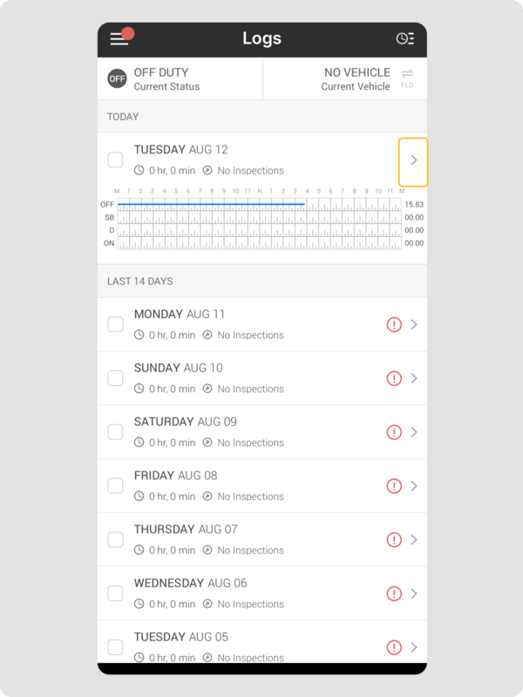Viewport: 523px width, 697px height.
Task: Click the red violation alert on Friday Aug 08
Action: pos(394,486)
